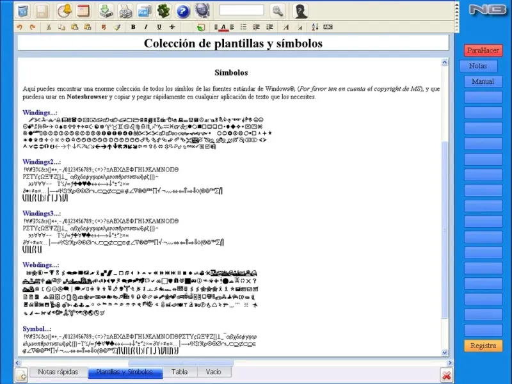512x384 pixels.
Task: Align text right
Action: pyautogui.click(x=232, y=27)
